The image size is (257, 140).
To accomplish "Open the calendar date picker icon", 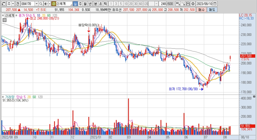I will pos(215,4).
